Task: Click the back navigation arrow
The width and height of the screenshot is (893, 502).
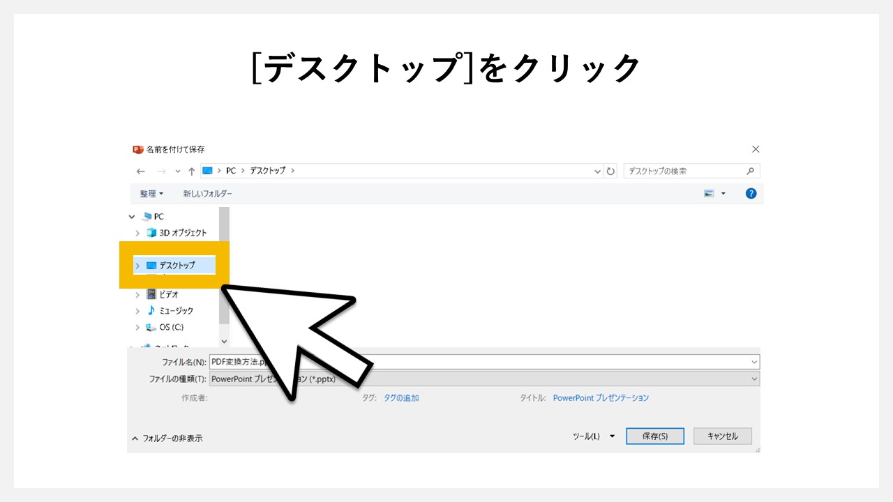Action: click(x=140, y=171)
